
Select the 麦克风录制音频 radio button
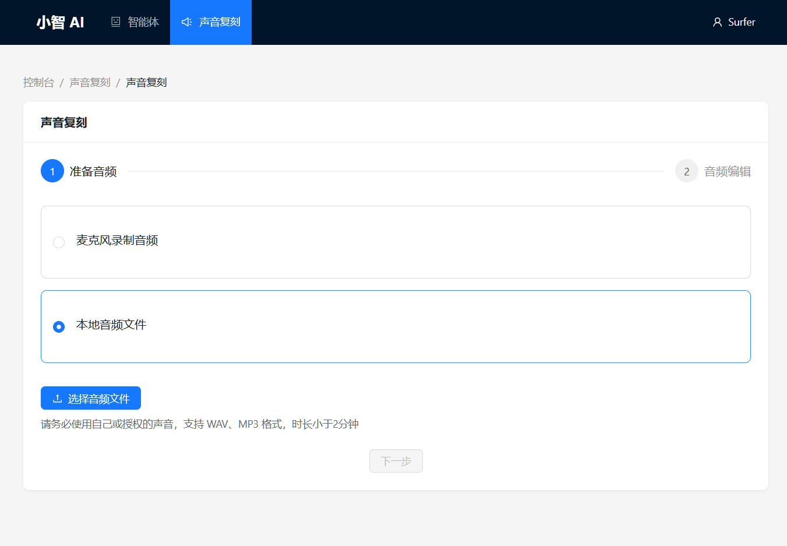pos(59,242)
